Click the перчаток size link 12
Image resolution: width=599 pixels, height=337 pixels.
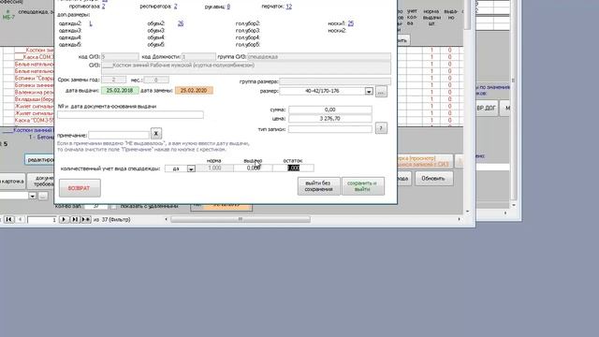point(289,7)
